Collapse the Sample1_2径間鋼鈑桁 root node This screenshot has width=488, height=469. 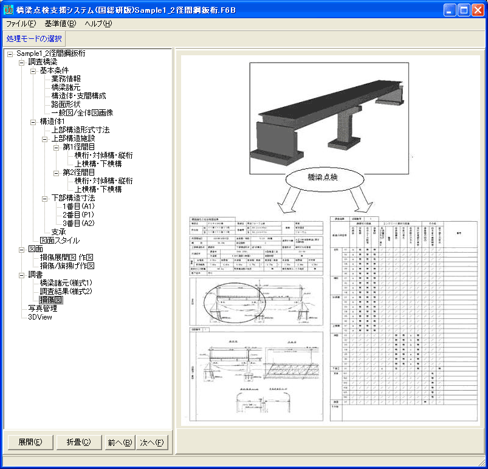(10, 54)
